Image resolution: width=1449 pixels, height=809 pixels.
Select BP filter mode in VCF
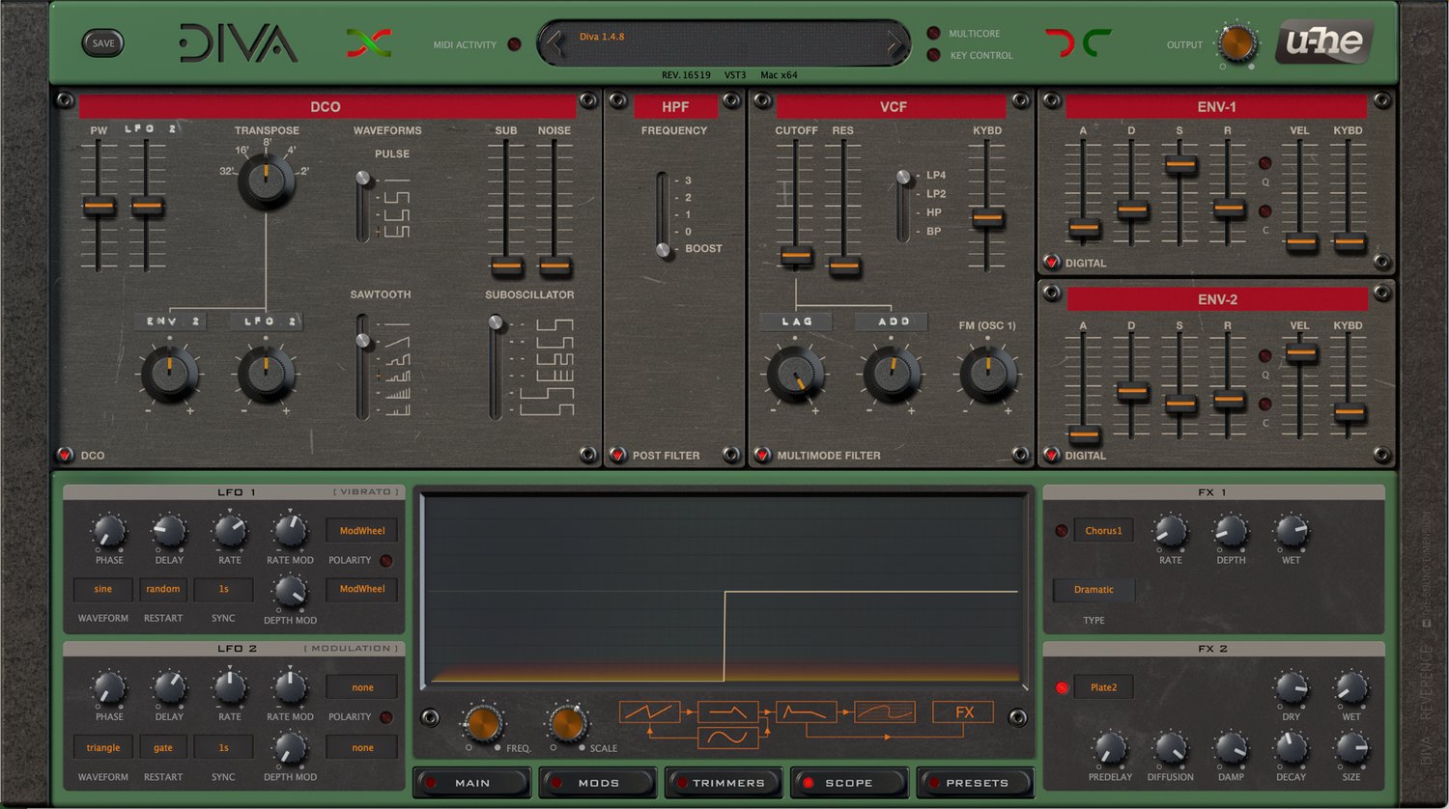coord(933,232)
